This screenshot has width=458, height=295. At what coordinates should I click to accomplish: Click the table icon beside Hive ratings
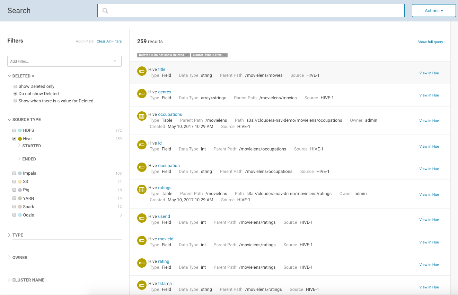tap(142, 190)
